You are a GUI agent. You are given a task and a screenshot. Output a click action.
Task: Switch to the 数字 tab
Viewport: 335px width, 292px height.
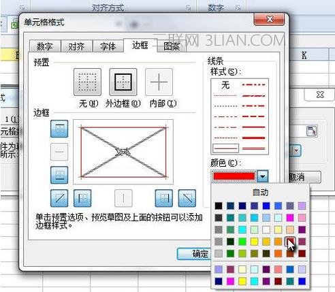click(45, 46)
